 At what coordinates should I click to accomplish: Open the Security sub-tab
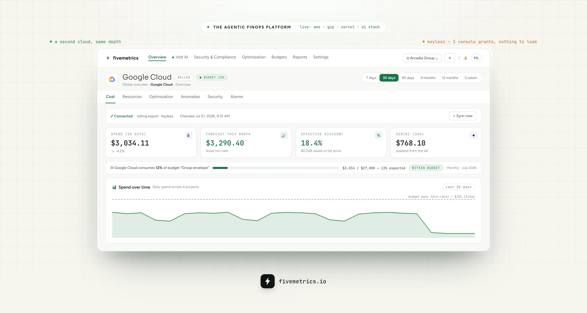(x=215, y=97)
